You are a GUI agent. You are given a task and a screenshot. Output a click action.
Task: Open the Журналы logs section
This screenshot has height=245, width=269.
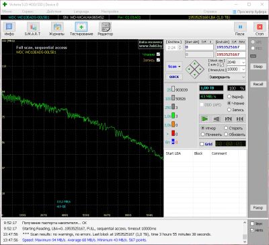tap(57, 29)
